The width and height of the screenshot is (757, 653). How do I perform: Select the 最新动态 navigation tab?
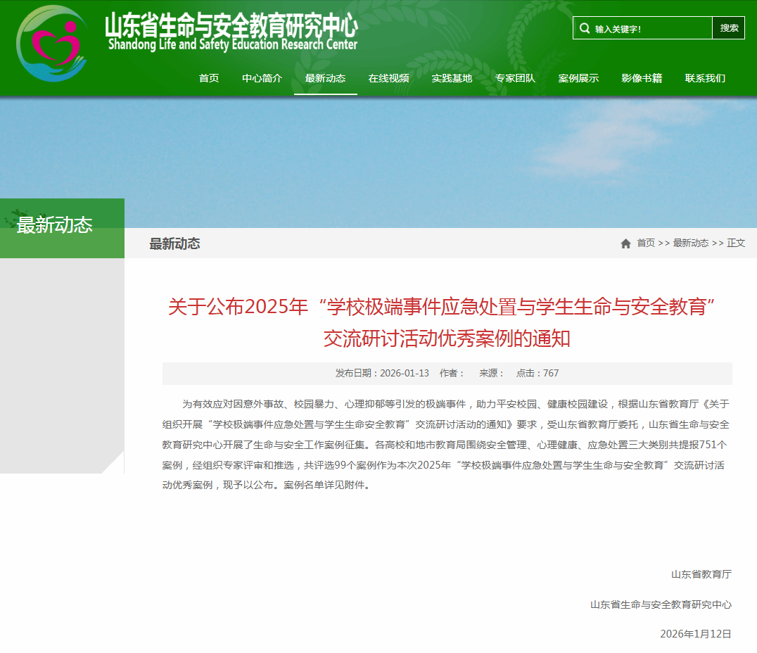tap(325, 78)
